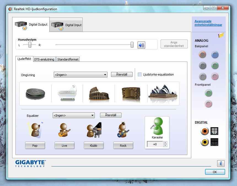This screenshot has width=237, height=186.
Task: Click the Pop singer figure icon
Action: point(35,130)
